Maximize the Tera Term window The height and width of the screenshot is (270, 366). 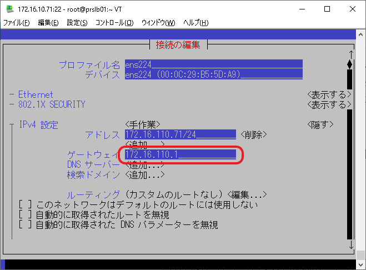tap(327, 9)
